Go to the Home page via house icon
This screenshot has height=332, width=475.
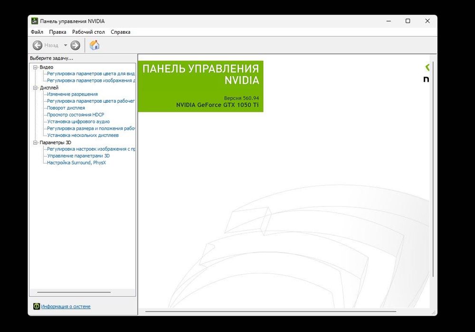[x=95, y=45]
